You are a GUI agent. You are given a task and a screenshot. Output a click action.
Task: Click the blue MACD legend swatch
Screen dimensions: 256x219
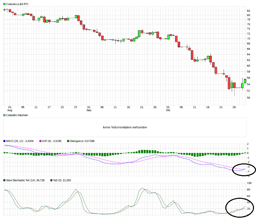pos(4,141)
